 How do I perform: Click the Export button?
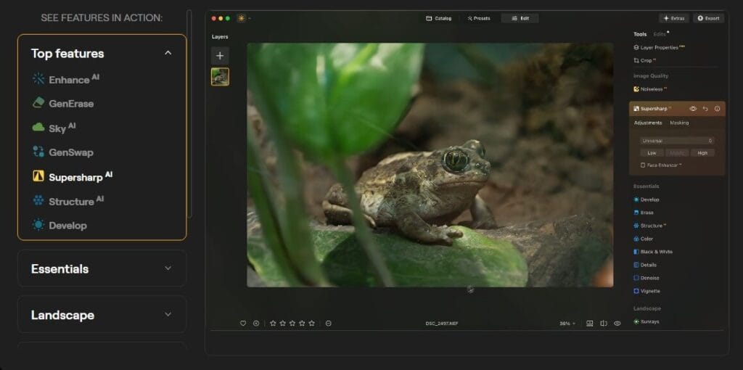pyautogui.click(x=708, y=18)
